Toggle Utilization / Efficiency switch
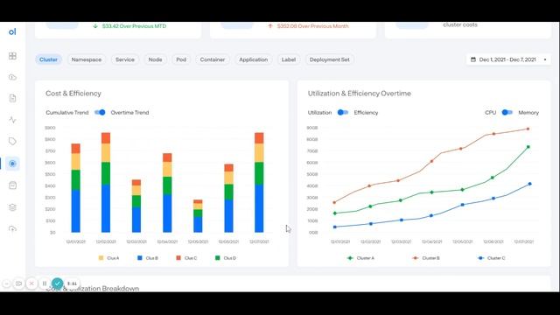 coord(343,113)
